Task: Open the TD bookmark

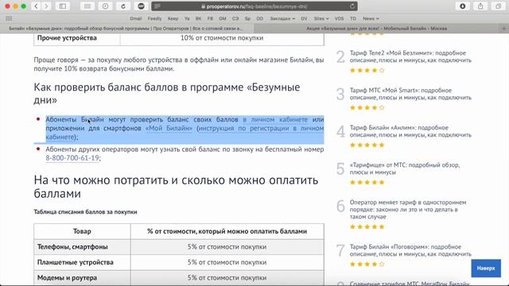Action: [353, 18]
